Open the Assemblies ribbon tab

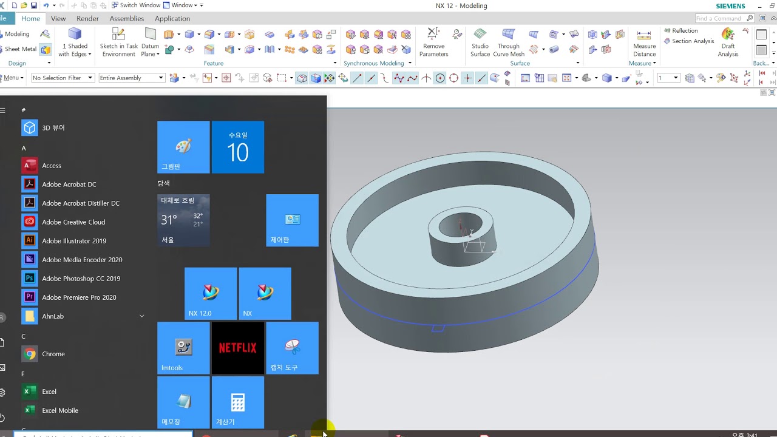click(x=126, y=19)
